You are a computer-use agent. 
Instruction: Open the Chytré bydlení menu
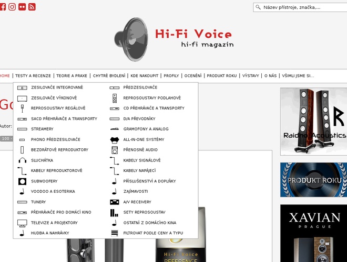109,75
